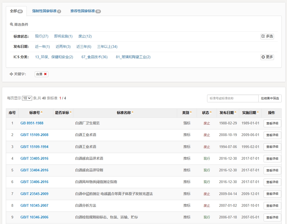Viewport: 287px width, 224px height.
Task: Open standard GB/T 10346-2006
Action: [35, 217]
